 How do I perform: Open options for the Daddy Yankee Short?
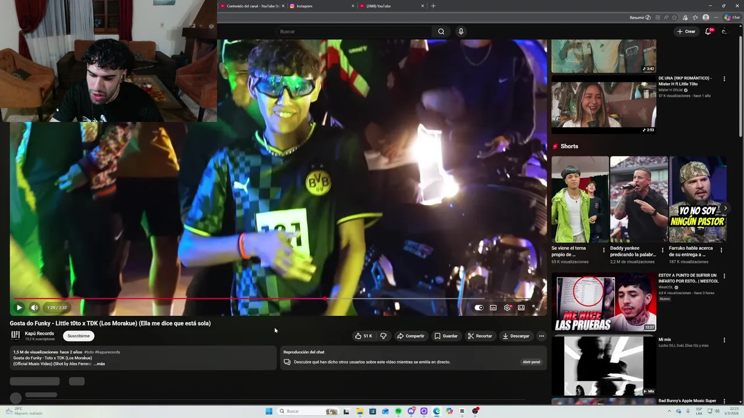point(663,250)
